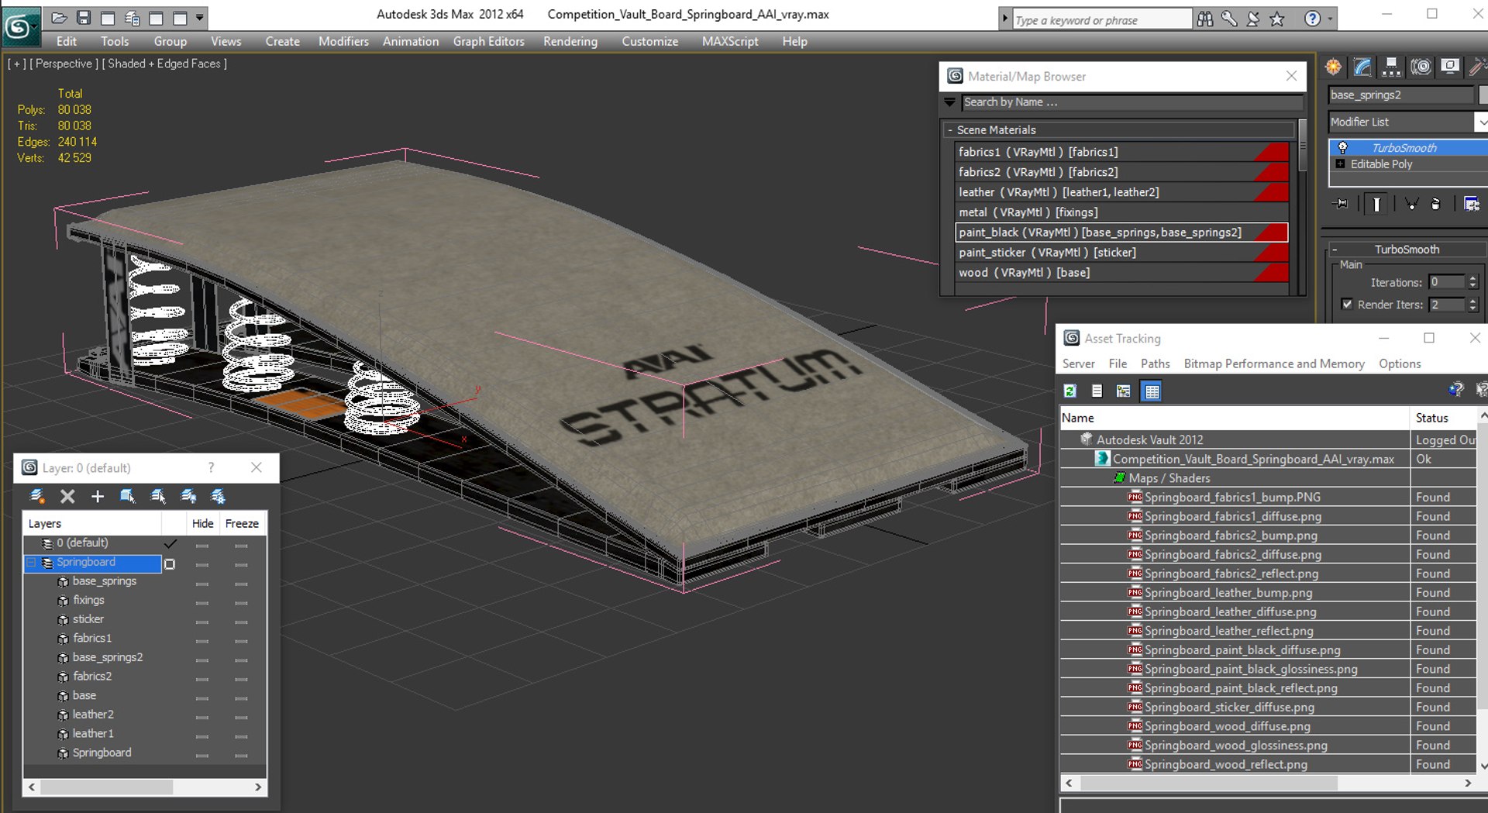Open the Motion command panel tab
Viewport: 1488px width, 813px height.
coord(1421,67)
